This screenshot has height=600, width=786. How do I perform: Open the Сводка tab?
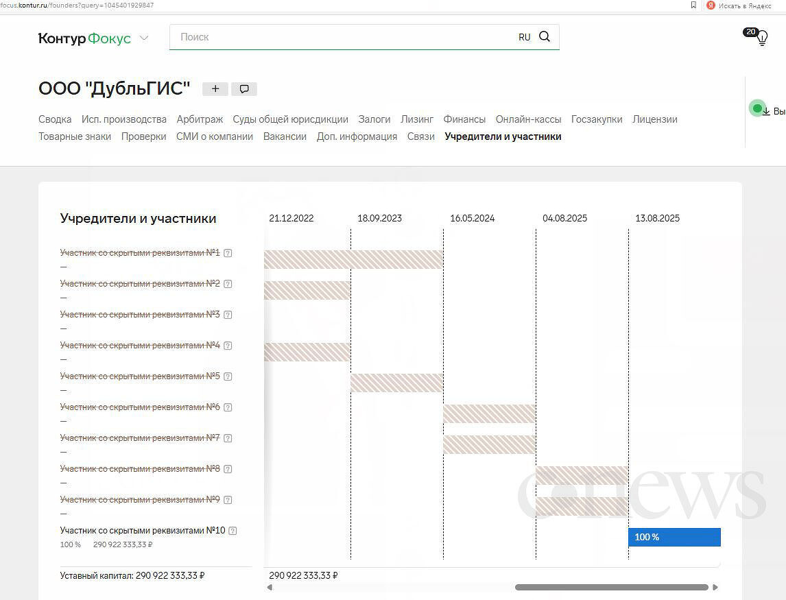click(55, 119)
